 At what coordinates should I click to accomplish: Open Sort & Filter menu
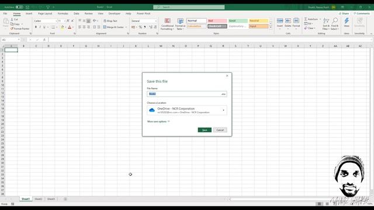(326, 24)
